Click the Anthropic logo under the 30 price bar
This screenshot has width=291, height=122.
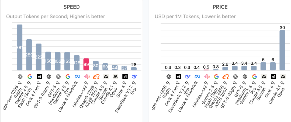click(x=282, y=76)
